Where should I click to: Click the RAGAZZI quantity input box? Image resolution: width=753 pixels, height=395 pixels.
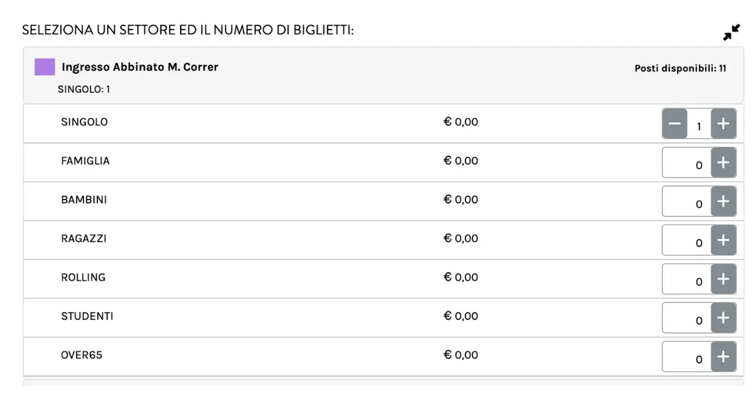pyautogui.click(x=686, y=240)
